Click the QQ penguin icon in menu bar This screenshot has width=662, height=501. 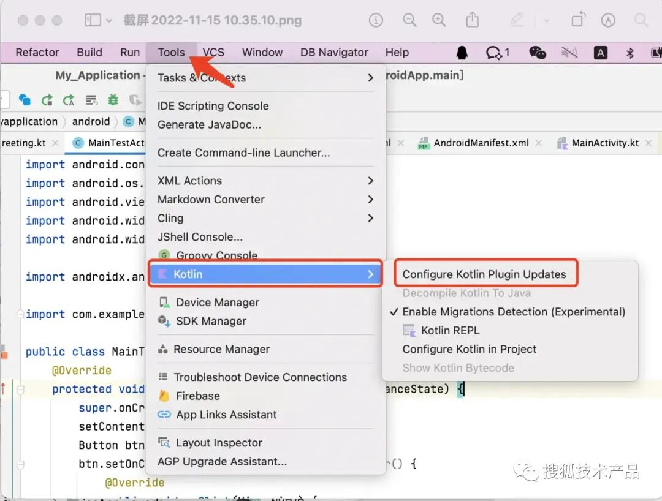(462, 52)
